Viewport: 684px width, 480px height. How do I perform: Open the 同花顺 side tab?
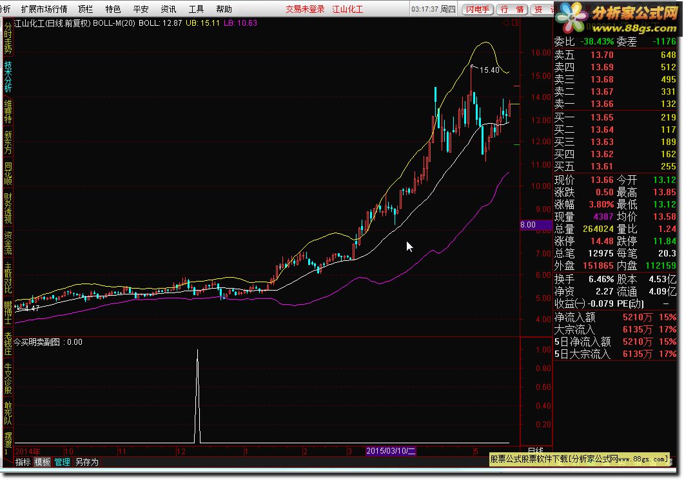pos(8,173)
